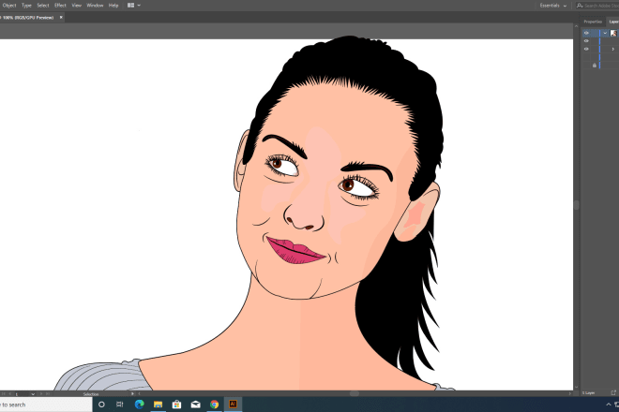Click the vertical scrollbar up arrow

pyautogui.click(x=577, y=26)
